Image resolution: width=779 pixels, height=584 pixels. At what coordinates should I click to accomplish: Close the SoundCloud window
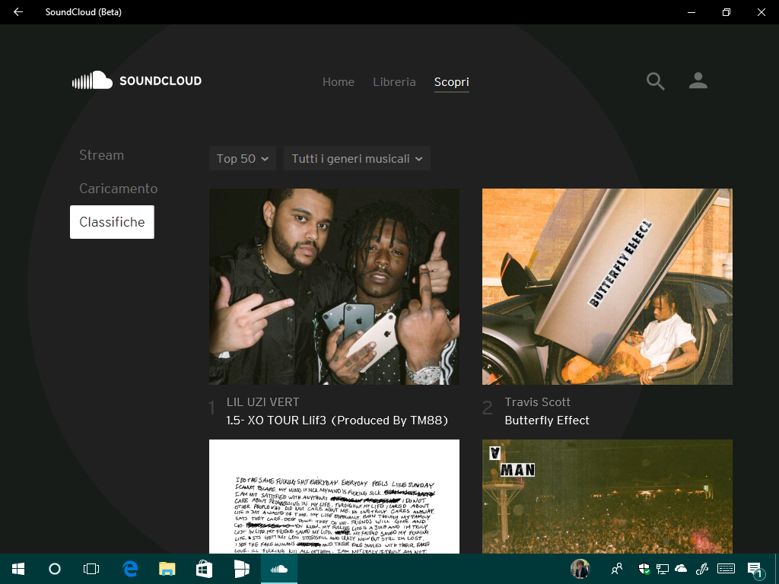pos(761,12)
